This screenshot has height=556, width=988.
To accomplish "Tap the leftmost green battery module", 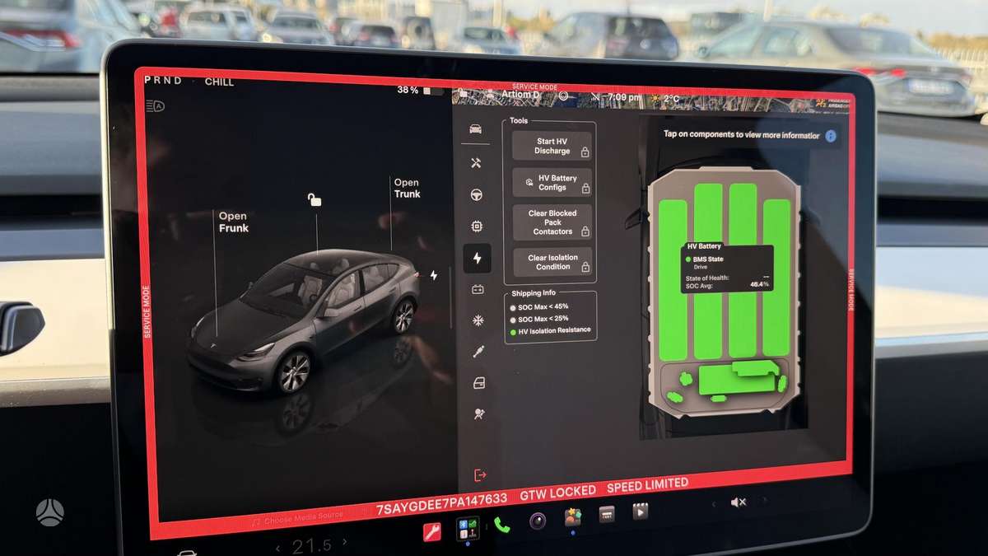I will (x=673, y=280).
